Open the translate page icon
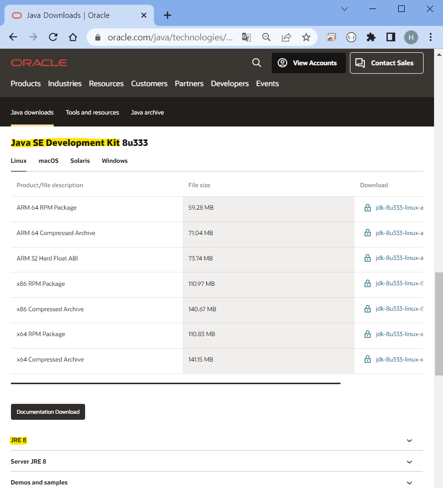 [x=246, y=37]
